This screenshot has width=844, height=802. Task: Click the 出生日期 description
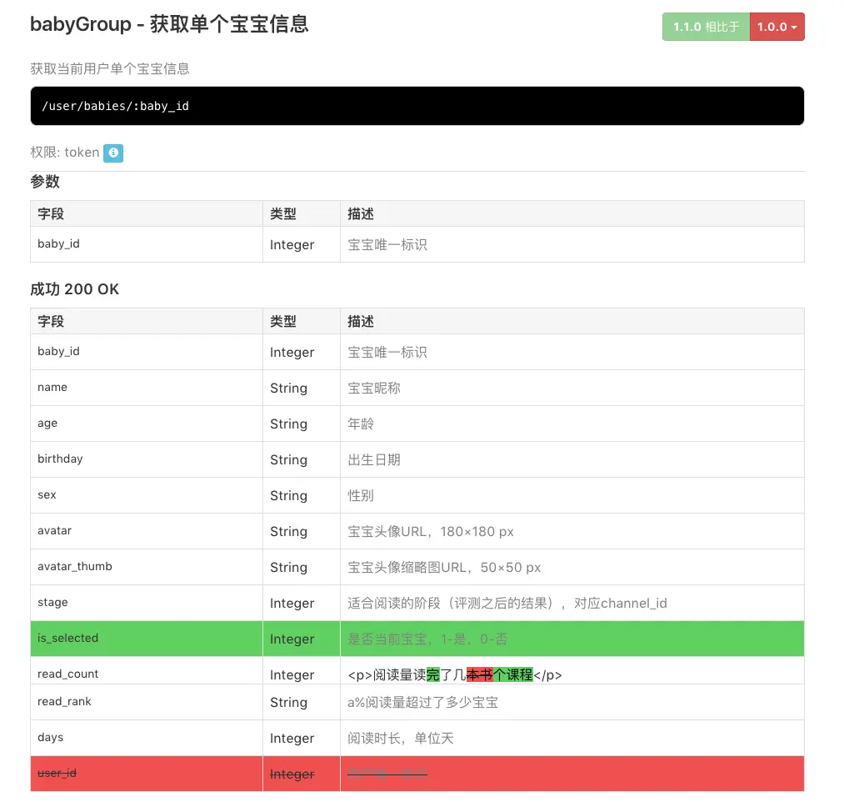[373, 460]
